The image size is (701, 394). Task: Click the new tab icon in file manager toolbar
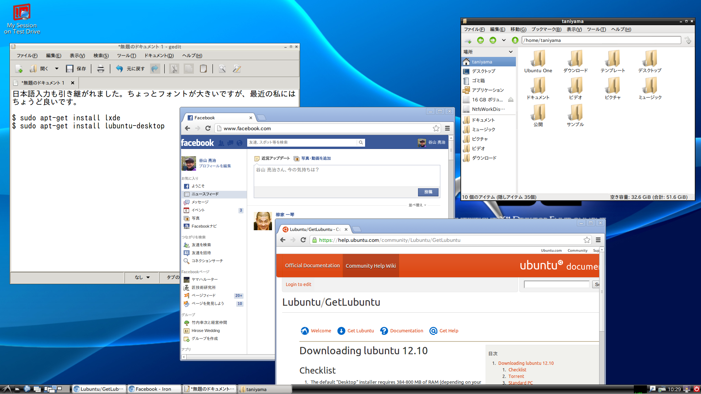point(468,40)
